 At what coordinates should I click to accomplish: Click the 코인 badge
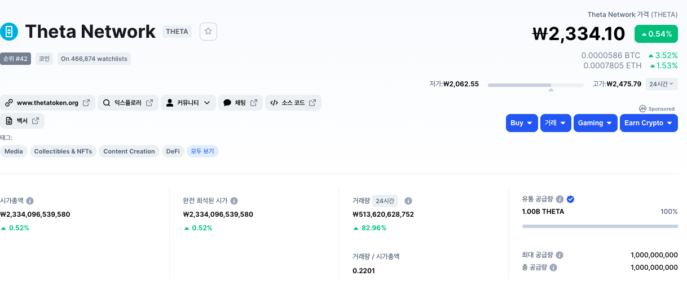click(44, 59)
